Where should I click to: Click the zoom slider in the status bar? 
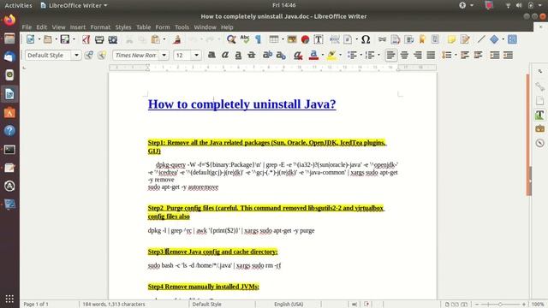500,305
